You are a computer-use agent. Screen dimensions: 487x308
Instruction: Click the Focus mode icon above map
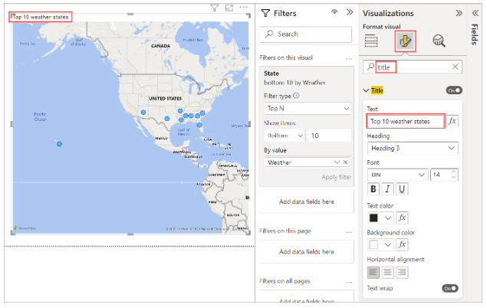pos(229,8)
